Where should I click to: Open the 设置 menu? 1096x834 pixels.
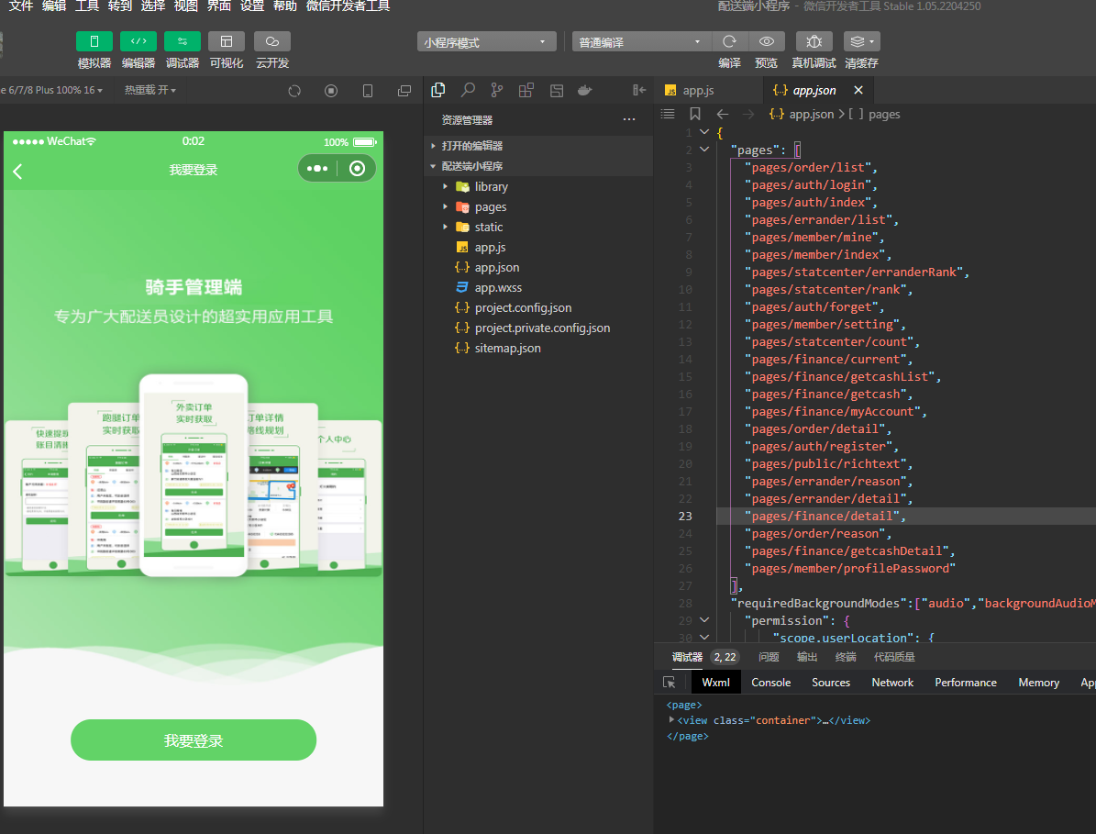(x=252, y=6)
